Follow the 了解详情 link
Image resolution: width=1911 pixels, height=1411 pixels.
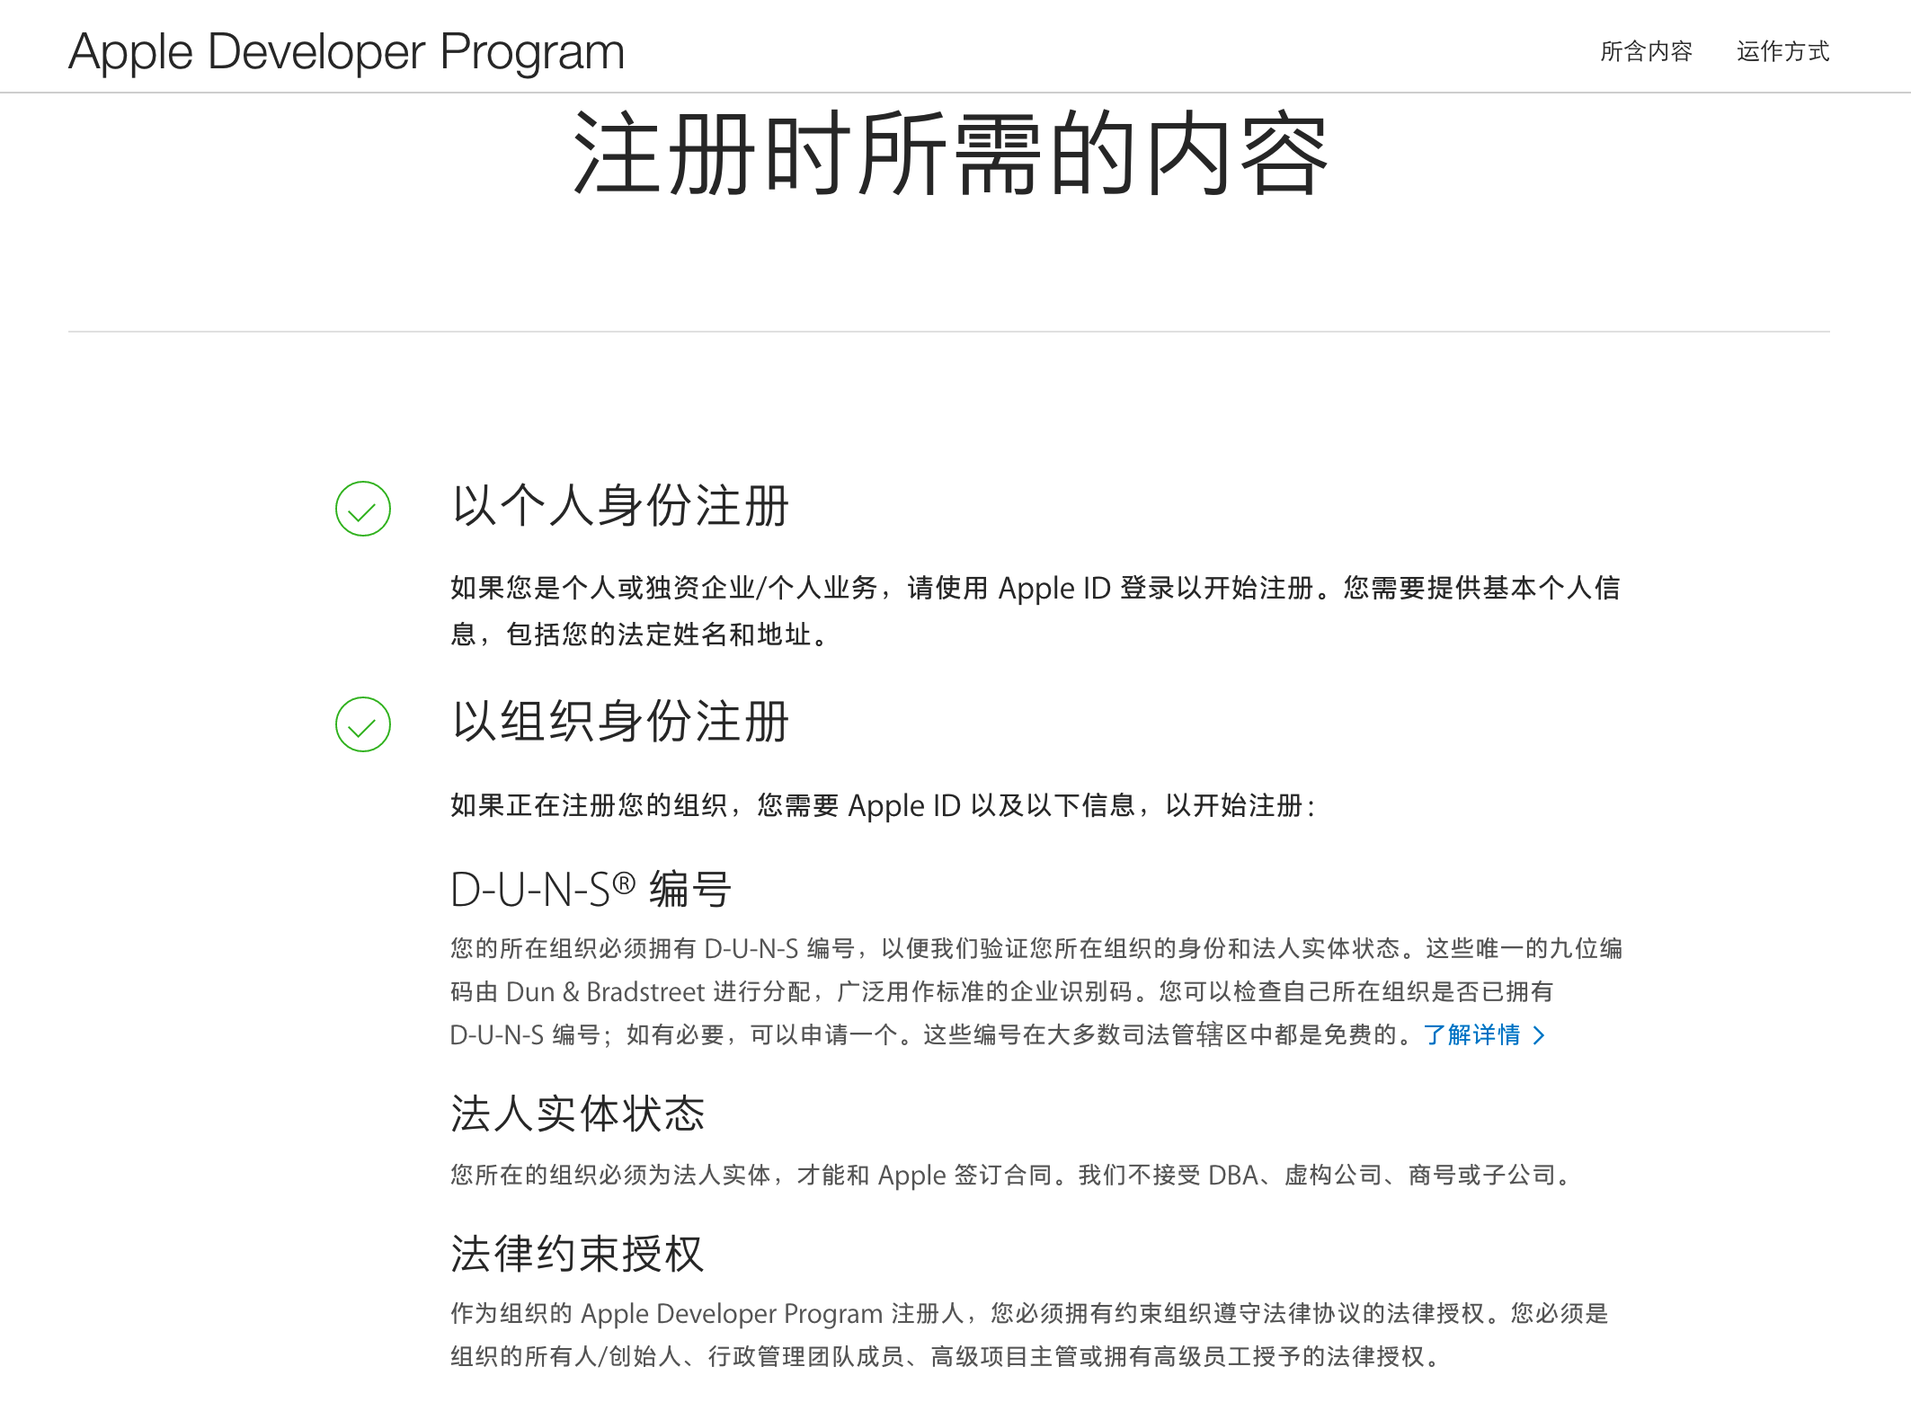click(x=1471, y=1035)
